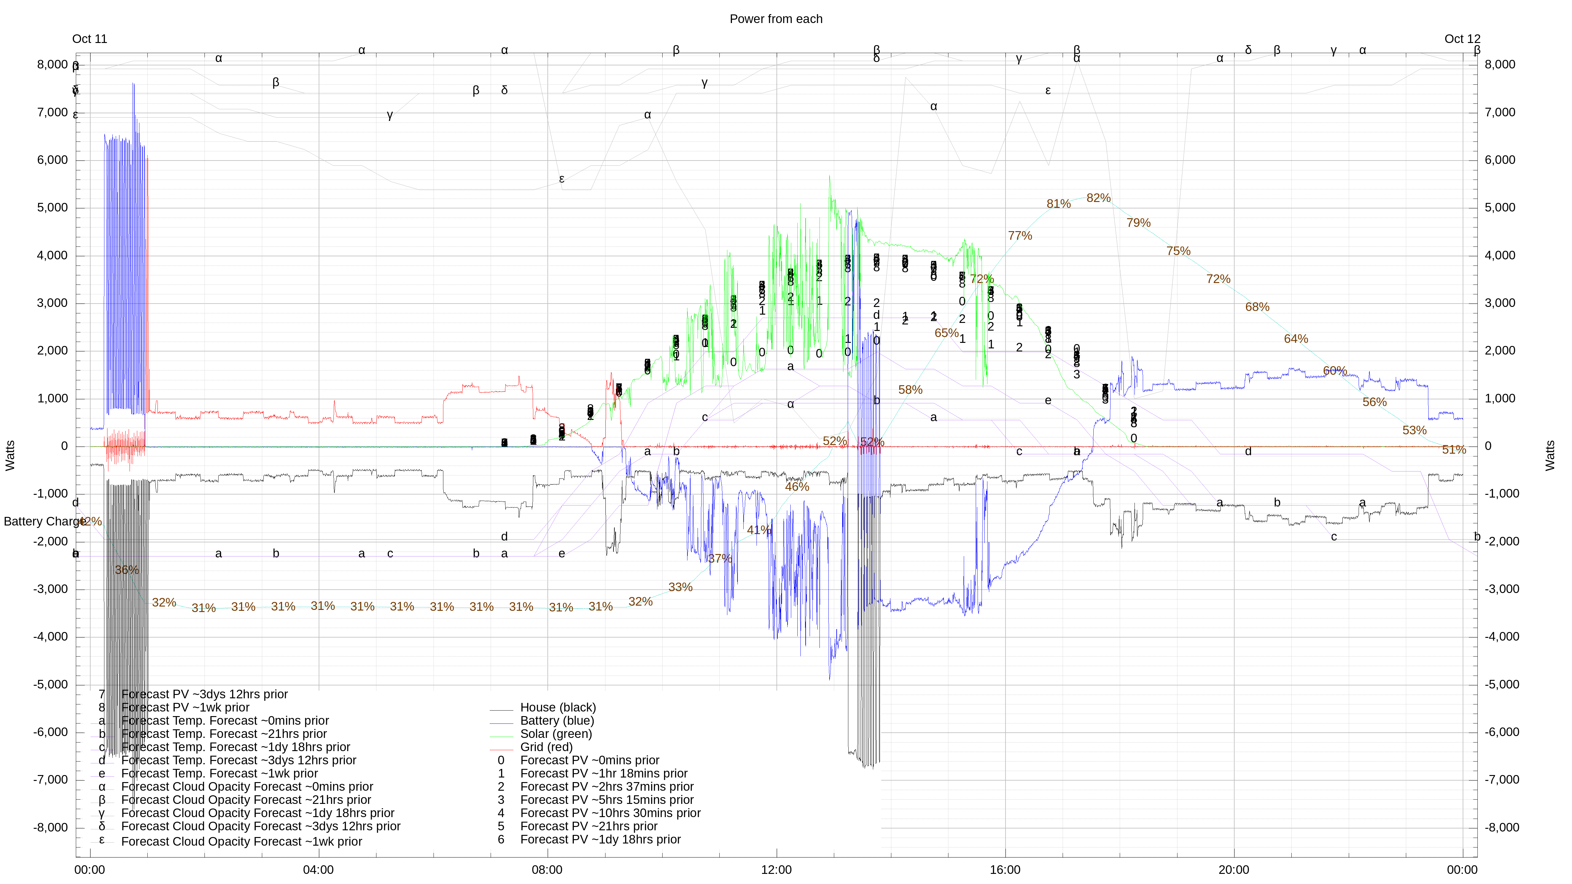This screenshot has height=884, width=1572.
Task: Click legend 'Forecast Temp. Forecast ~1dy 18hrs prior'
Action: pos(235,747)
